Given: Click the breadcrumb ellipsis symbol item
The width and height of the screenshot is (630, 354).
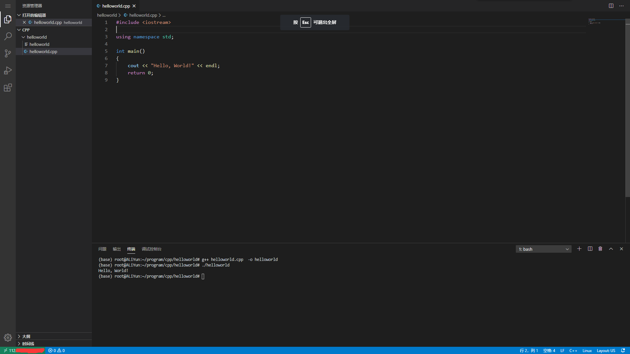Looking at the screenshot, I should point(164,15).
